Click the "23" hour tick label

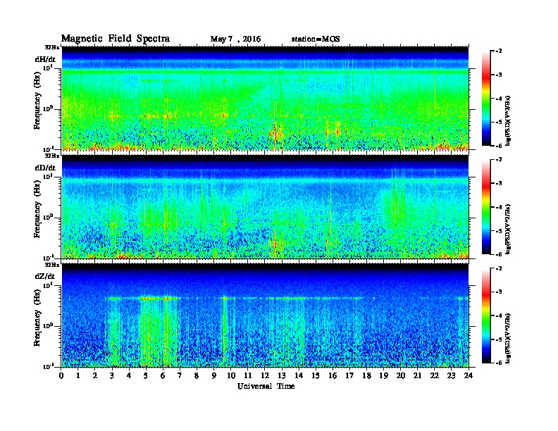pyautogui.click(x=451, y=375)
